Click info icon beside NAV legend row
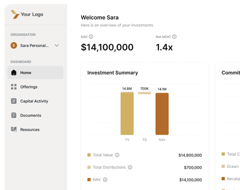240x190 pixels. 105,180
